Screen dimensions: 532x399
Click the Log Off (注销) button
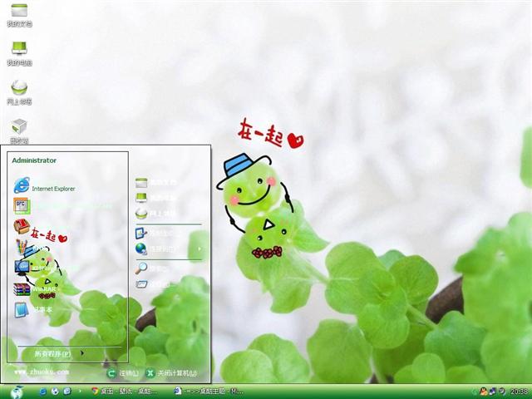(123, 373)
